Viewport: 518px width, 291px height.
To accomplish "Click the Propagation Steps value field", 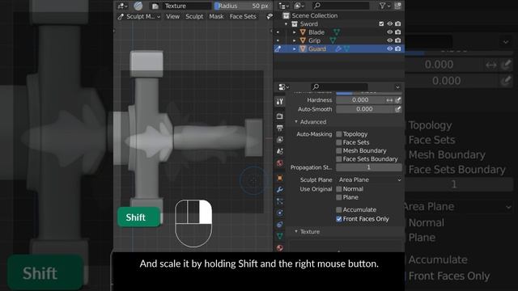I will 369,167.
